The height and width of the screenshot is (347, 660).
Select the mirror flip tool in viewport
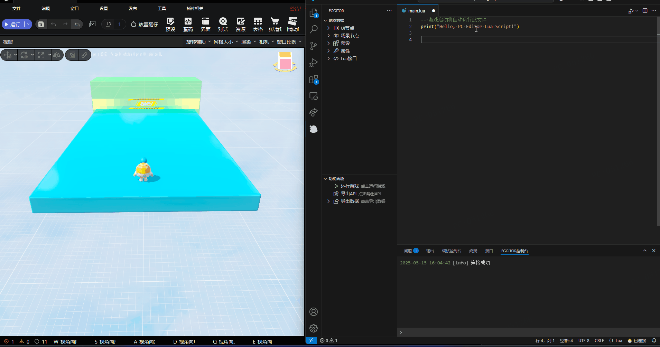tap(57, 55)
